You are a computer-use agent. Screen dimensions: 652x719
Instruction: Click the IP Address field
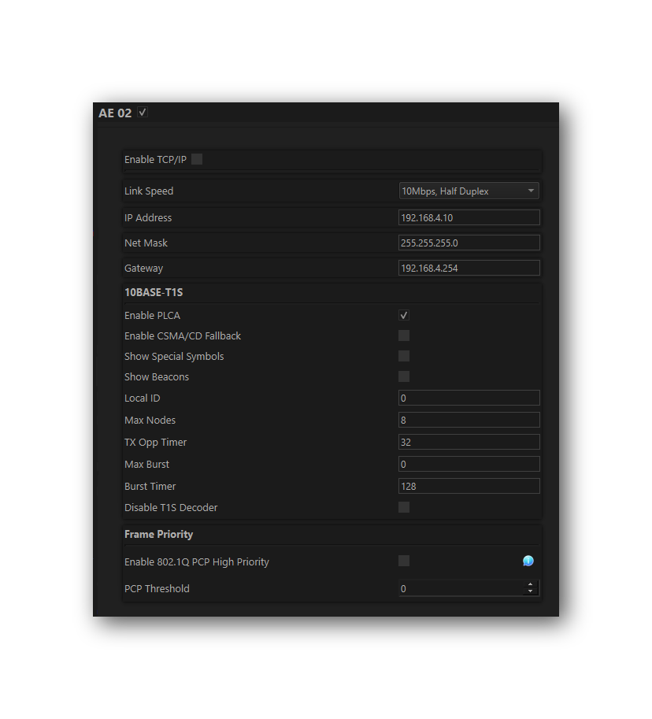tap(469, 217)
